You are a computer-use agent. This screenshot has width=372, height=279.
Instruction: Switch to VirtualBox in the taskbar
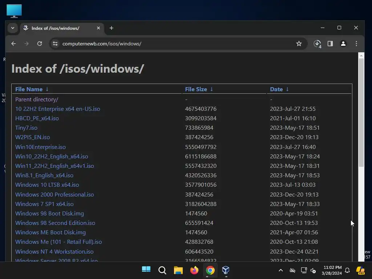tap(226, 270)
